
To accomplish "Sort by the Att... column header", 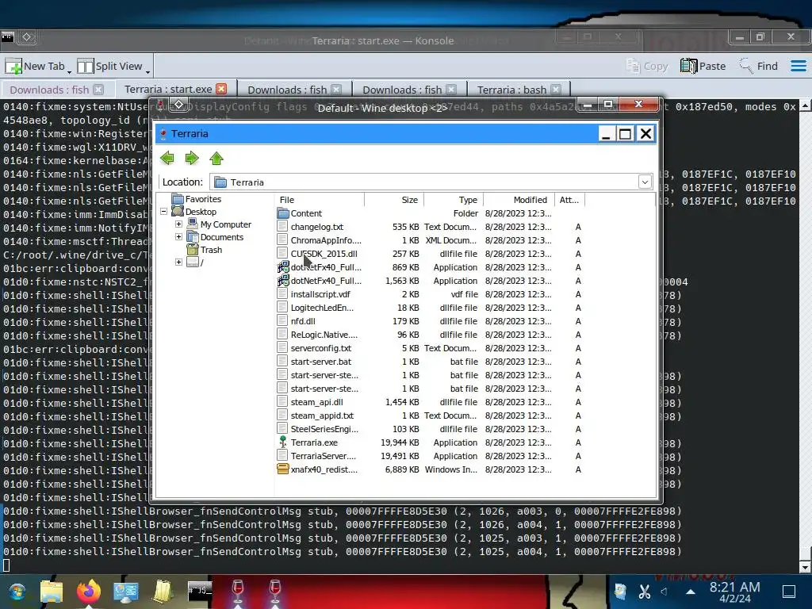I will point(569,199).
